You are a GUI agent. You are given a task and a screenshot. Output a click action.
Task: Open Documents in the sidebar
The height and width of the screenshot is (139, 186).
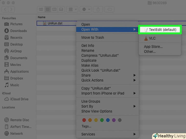(16, 58)
